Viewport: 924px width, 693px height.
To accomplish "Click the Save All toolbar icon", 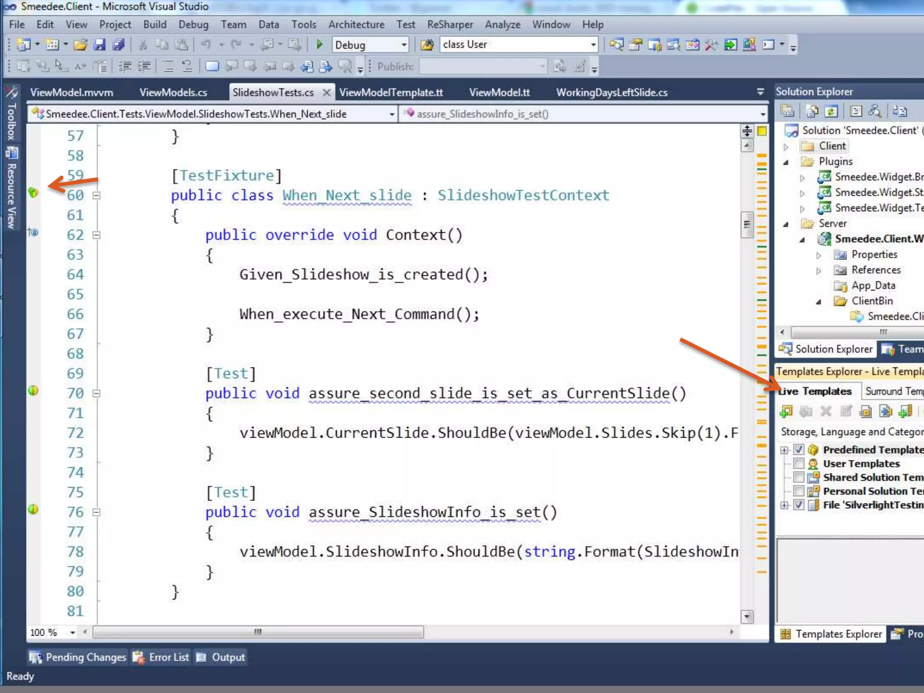I will 119,44.
